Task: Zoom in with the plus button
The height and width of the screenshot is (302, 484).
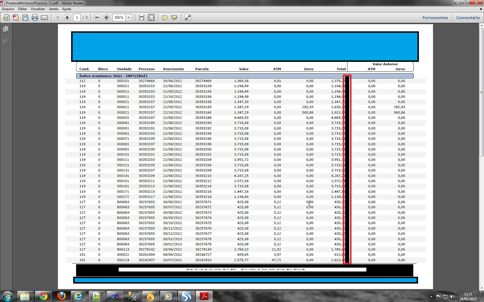Action: 107,18
